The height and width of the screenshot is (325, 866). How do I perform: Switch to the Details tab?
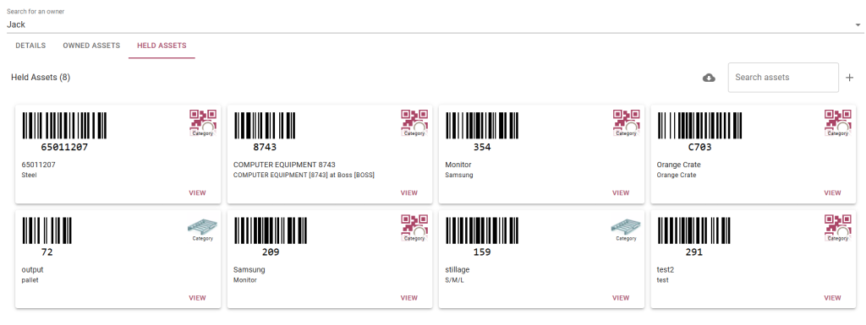30,46
